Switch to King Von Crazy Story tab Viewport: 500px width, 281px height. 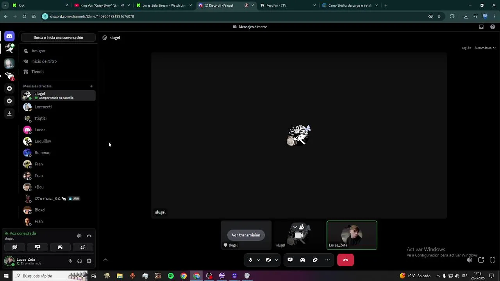click(x=102, y=5)
